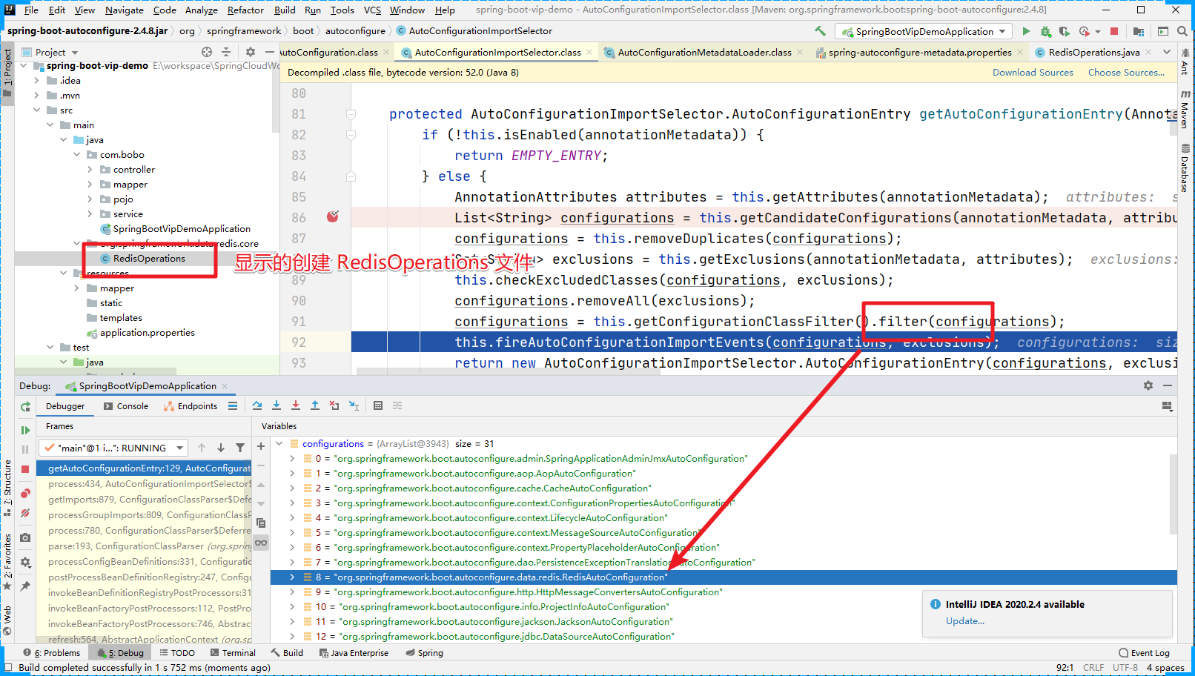Screen dimensions: 1195x676
Task: Open the Refactor menu
Action: 245,10
